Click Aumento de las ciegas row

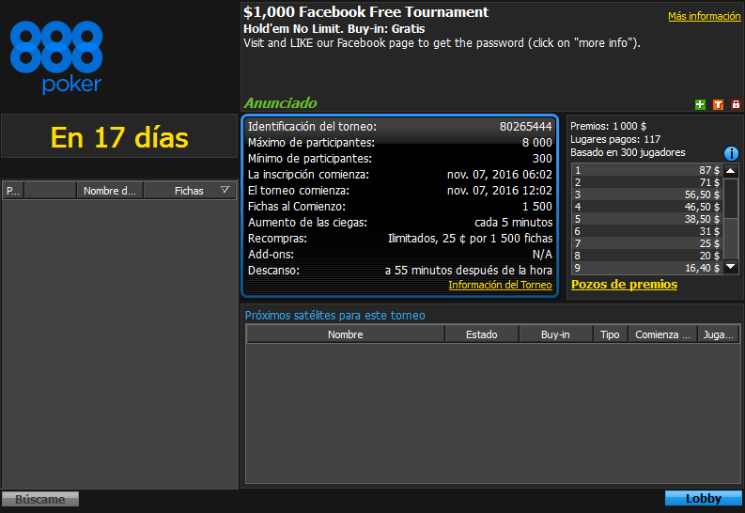(x=399, y=223)
